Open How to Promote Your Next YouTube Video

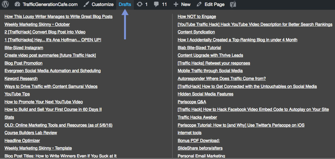[x=43, y=102]
